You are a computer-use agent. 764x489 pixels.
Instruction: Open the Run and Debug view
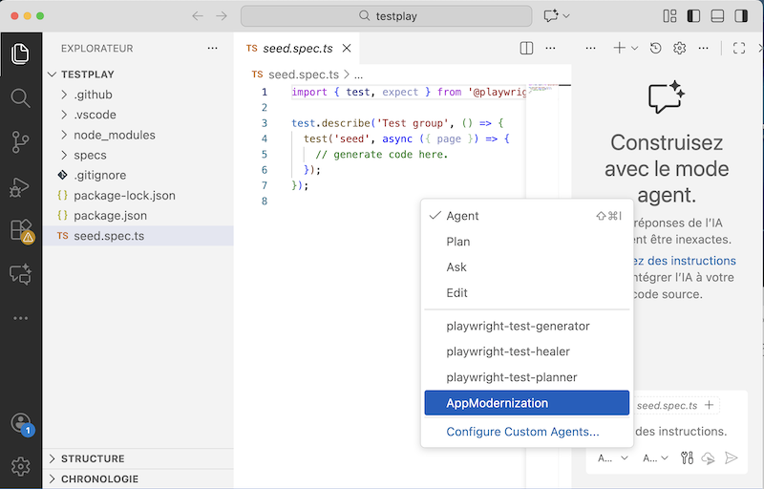20,187
